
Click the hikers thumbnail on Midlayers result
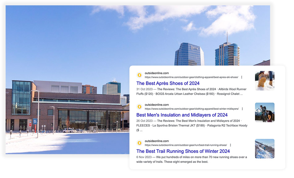click(x=265, y=112)
